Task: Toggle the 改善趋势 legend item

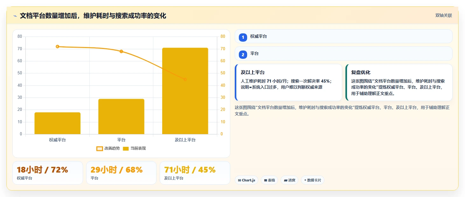Action: pos(108,148)
